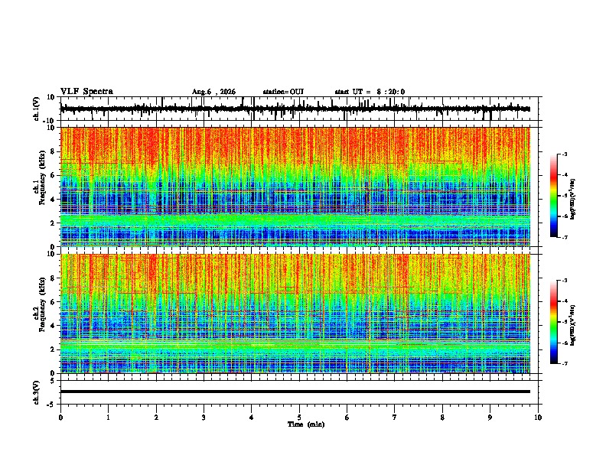This screenshot has width=606, height=468.
Task: Click the "start UT = 8 :20: 0" text
Action: [370, 92]
